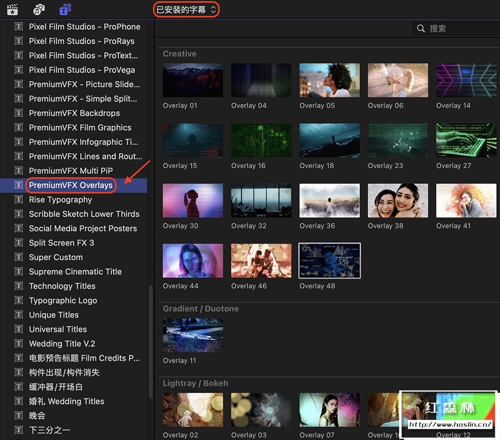The image size is (500, 440).
Task: Select the Overlay 04 thumbnail
Action: pos(261,80)
